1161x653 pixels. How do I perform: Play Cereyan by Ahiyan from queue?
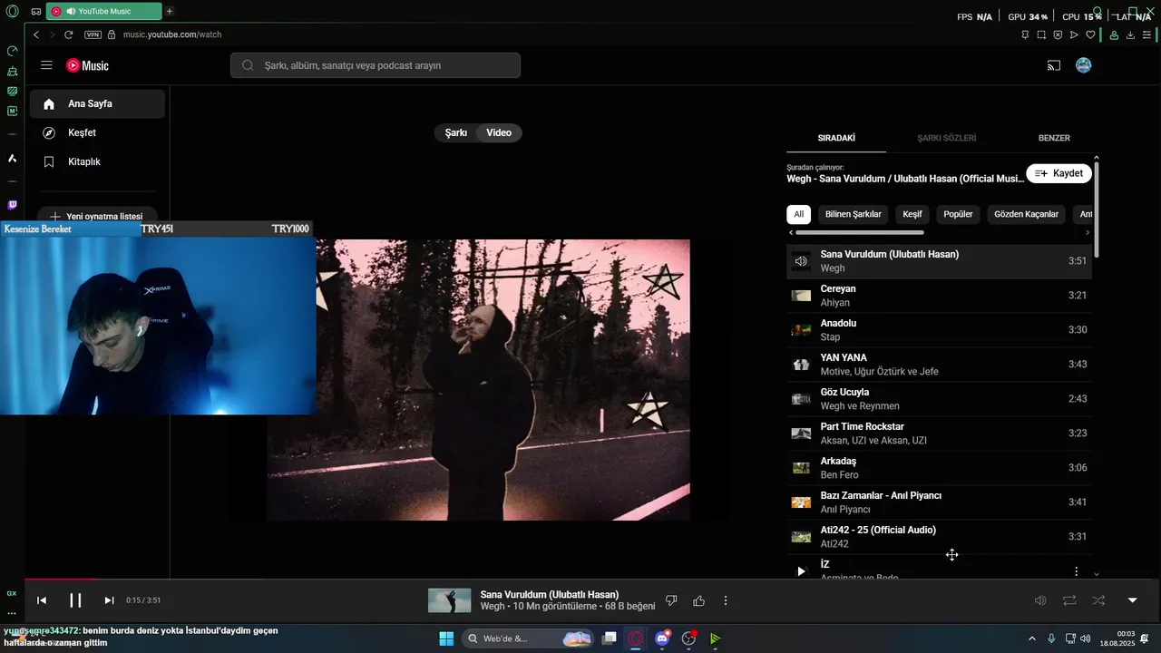tap(939, 296)
